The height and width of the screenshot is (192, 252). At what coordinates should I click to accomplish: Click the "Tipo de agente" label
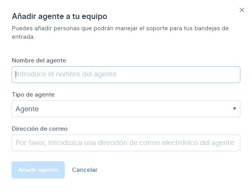[x=33, y=95]
